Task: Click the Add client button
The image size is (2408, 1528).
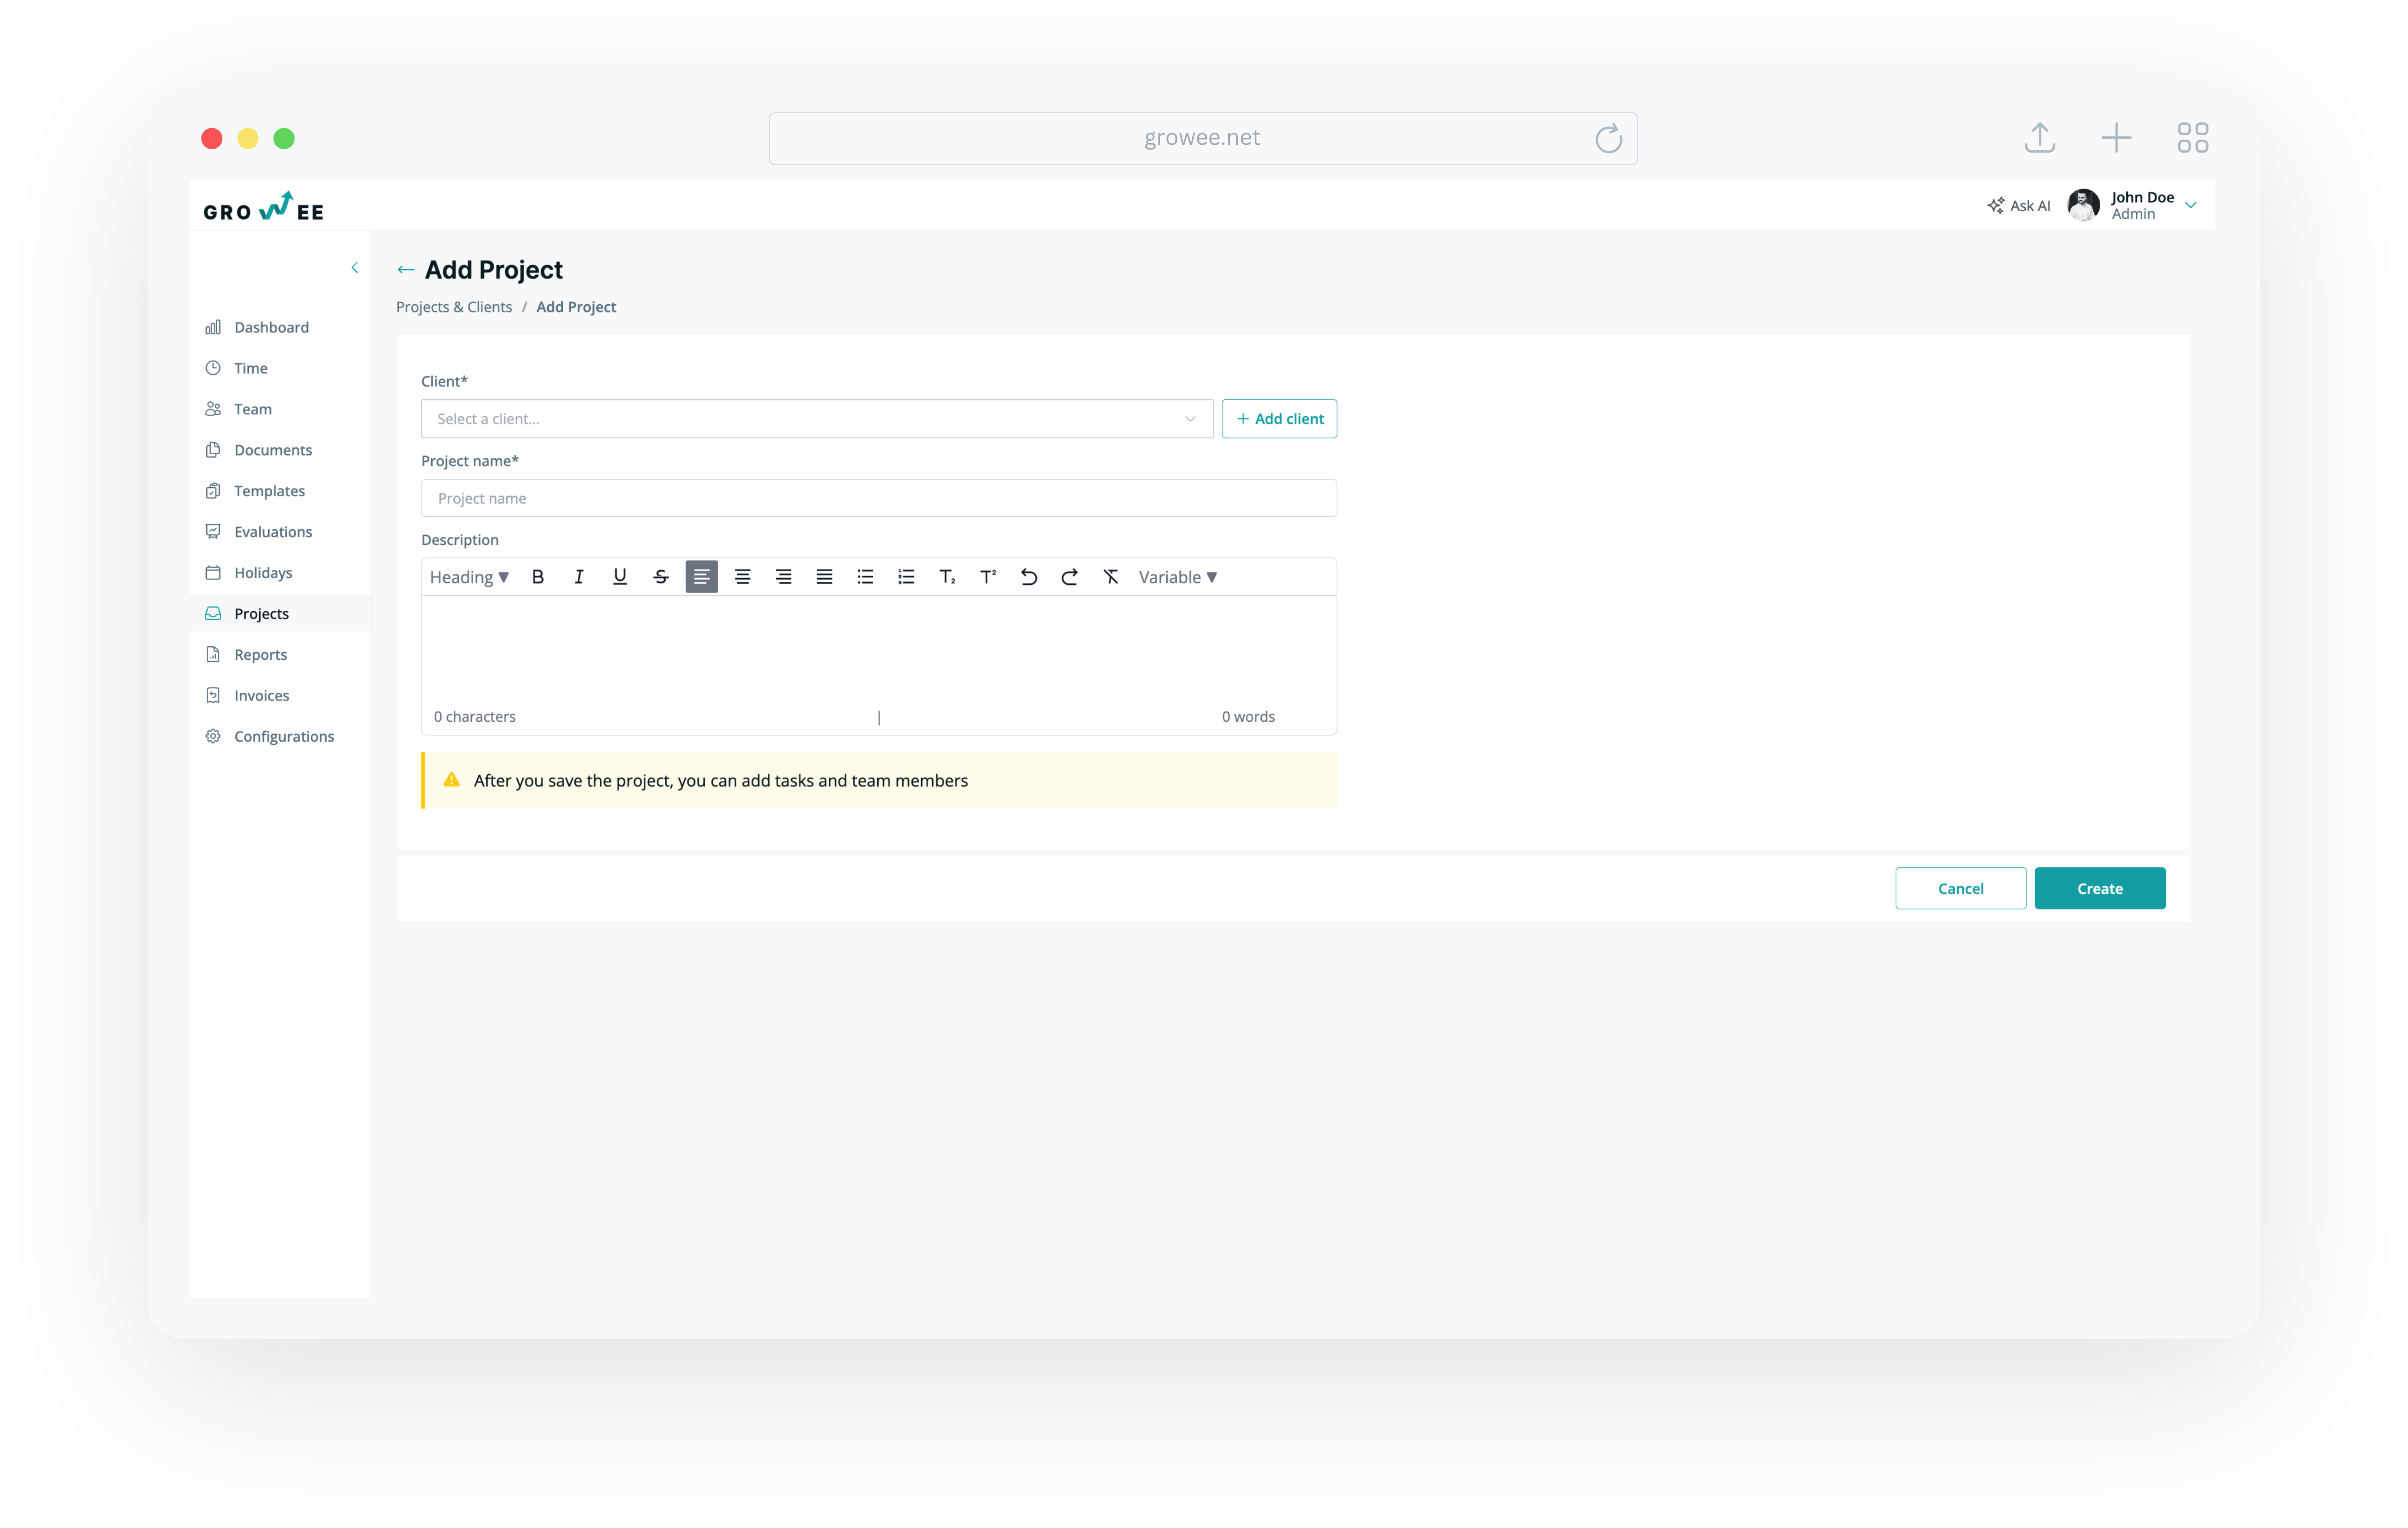Action: (1280, 419)
